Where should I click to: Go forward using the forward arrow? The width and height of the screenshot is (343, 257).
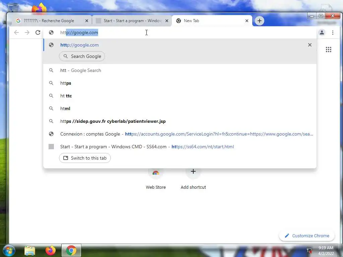point(27,32)
